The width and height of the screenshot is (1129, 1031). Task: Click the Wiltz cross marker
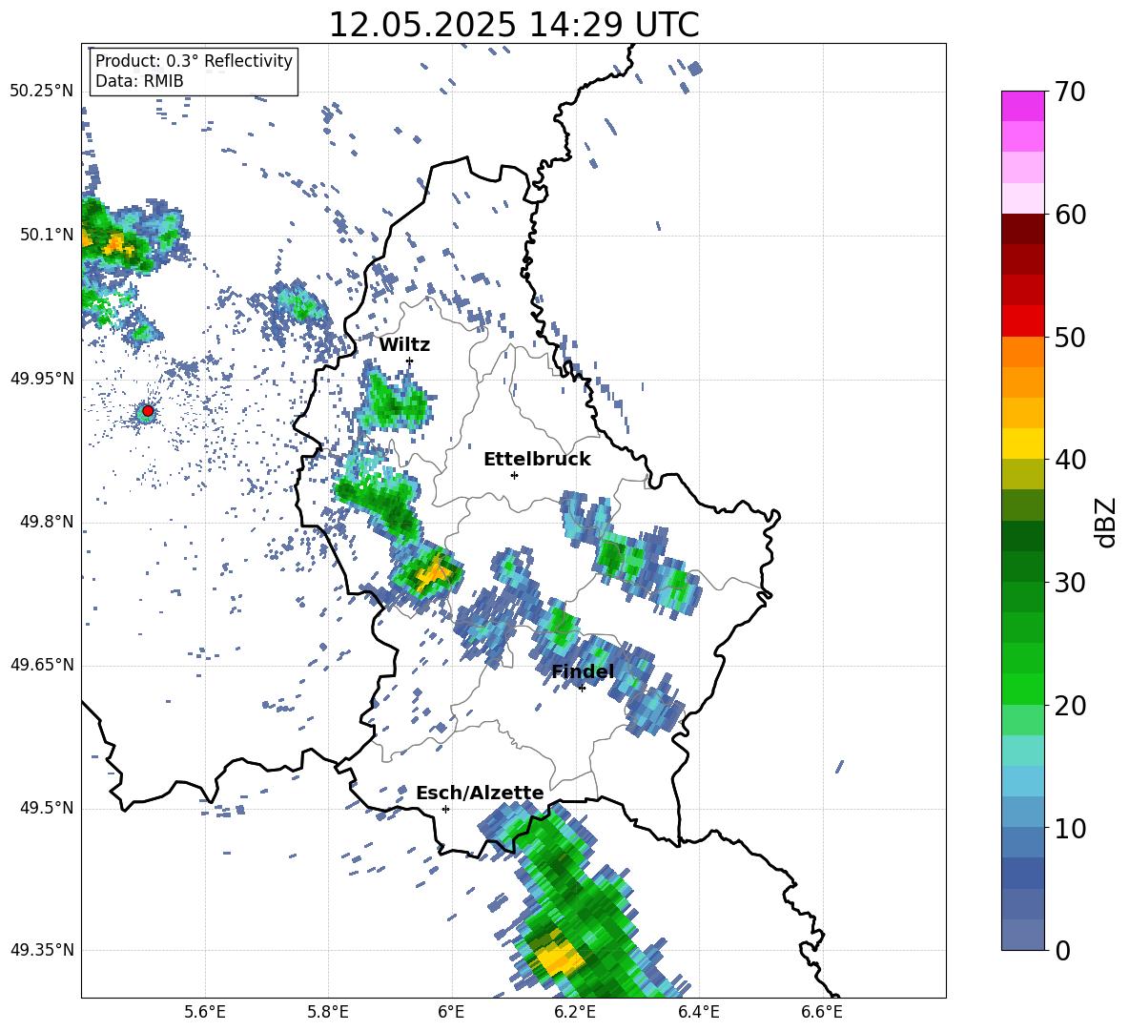click(410, 361)
